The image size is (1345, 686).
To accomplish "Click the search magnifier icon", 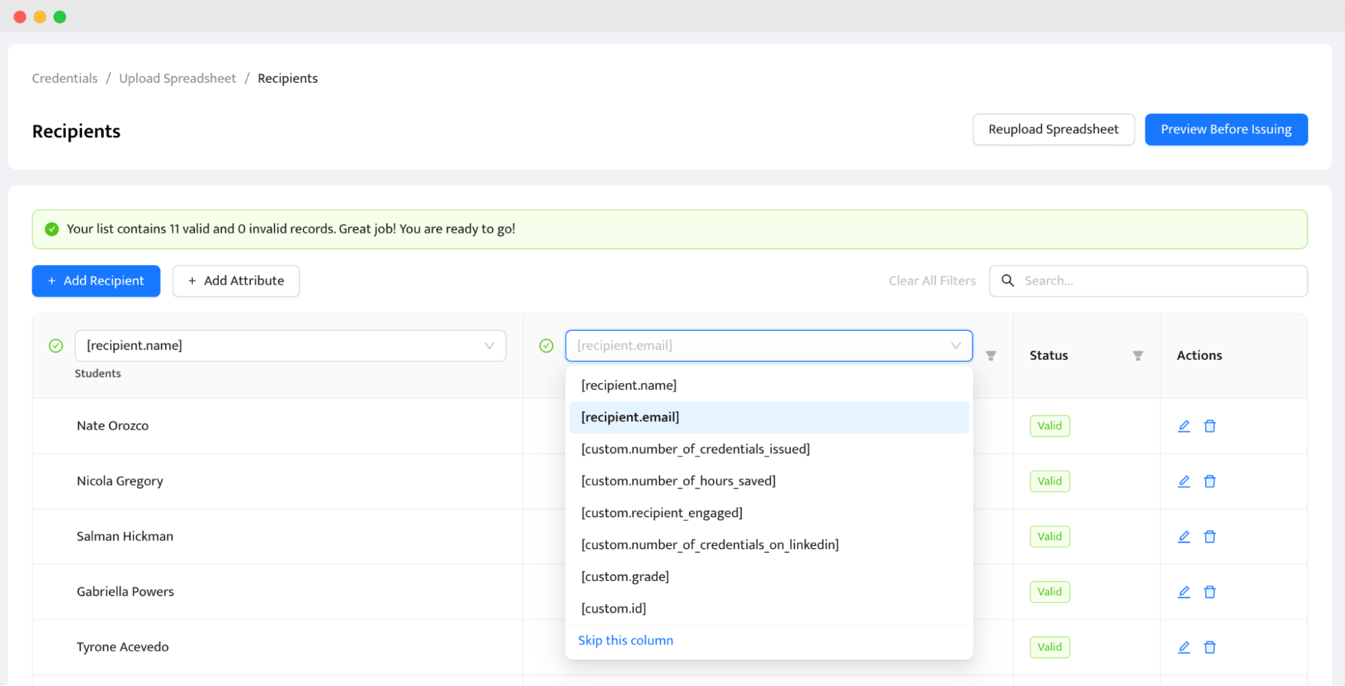I will (1007, 280).
